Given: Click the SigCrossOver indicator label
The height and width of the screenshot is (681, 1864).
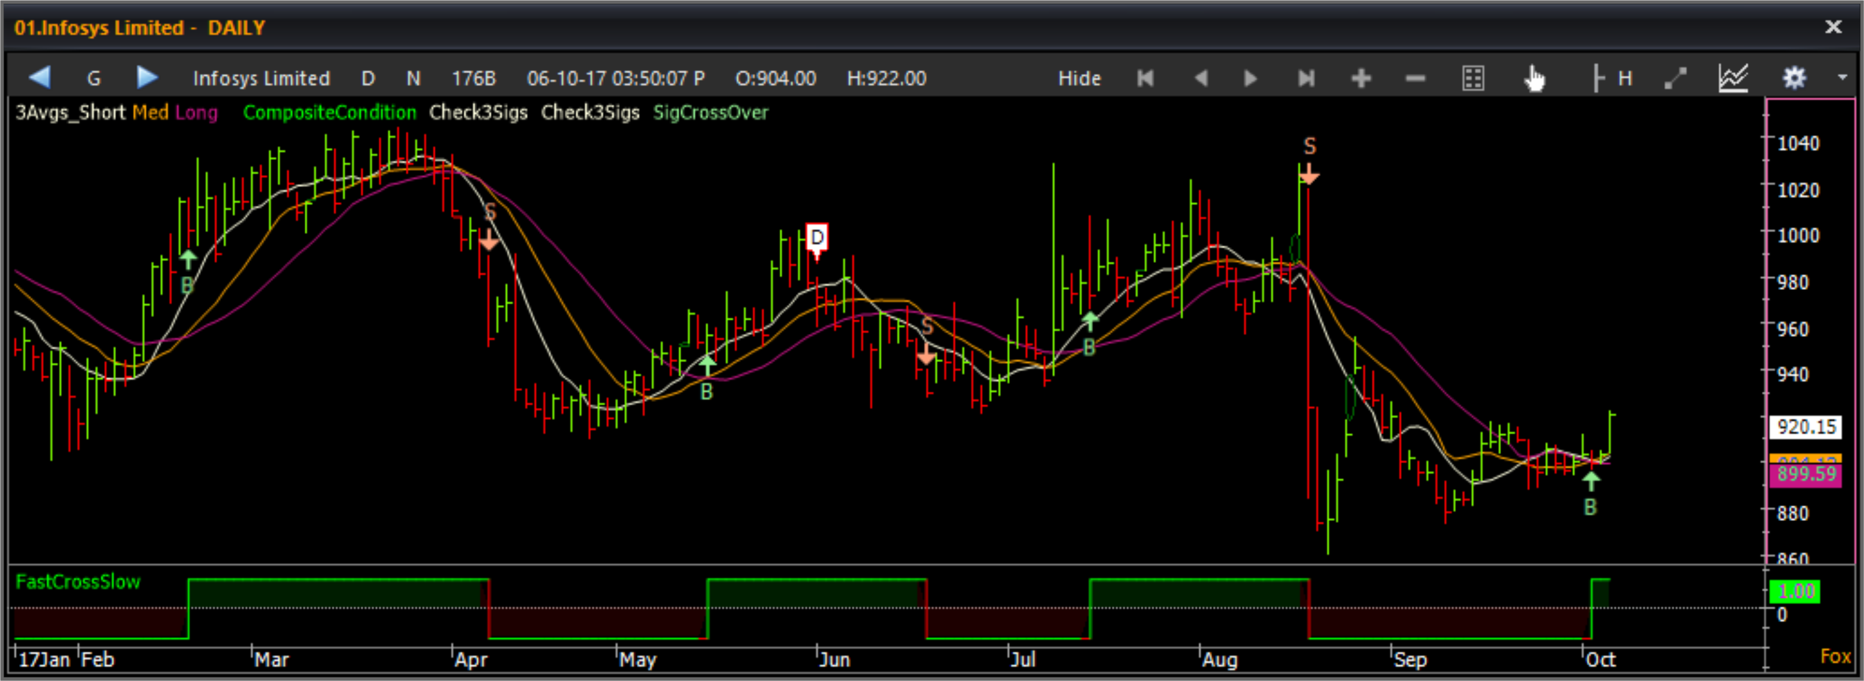Looking at the screenshot, I should coord(711,113).
